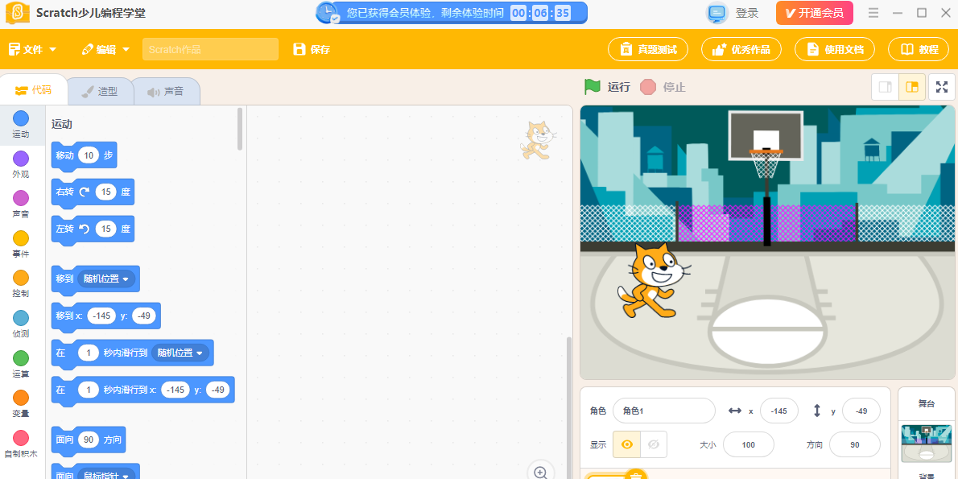Screen dimensions: 958x479
Task: Click the 舞台 stage label
Action: pyautogui.click(x=927, y=403)
